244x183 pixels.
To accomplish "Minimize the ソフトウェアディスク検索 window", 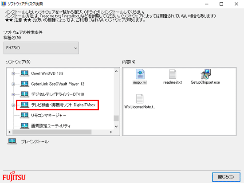I will pos(207,4).
